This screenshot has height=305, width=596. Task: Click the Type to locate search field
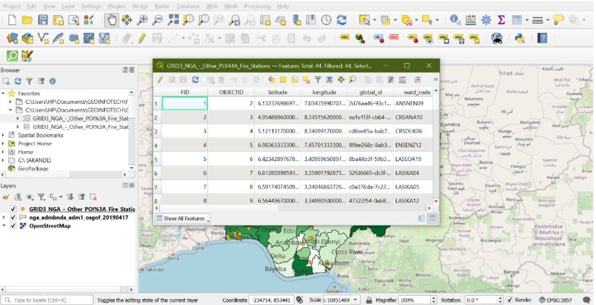(x=43, y=300)
